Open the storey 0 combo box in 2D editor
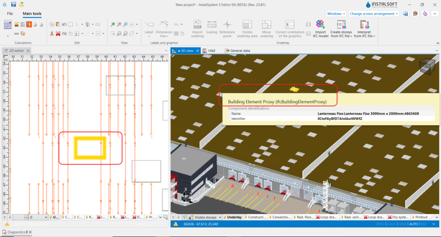 (30, 217)
